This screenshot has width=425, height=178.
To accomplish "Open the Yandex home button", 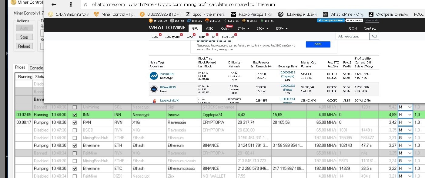I will click(x=70, y=5).
